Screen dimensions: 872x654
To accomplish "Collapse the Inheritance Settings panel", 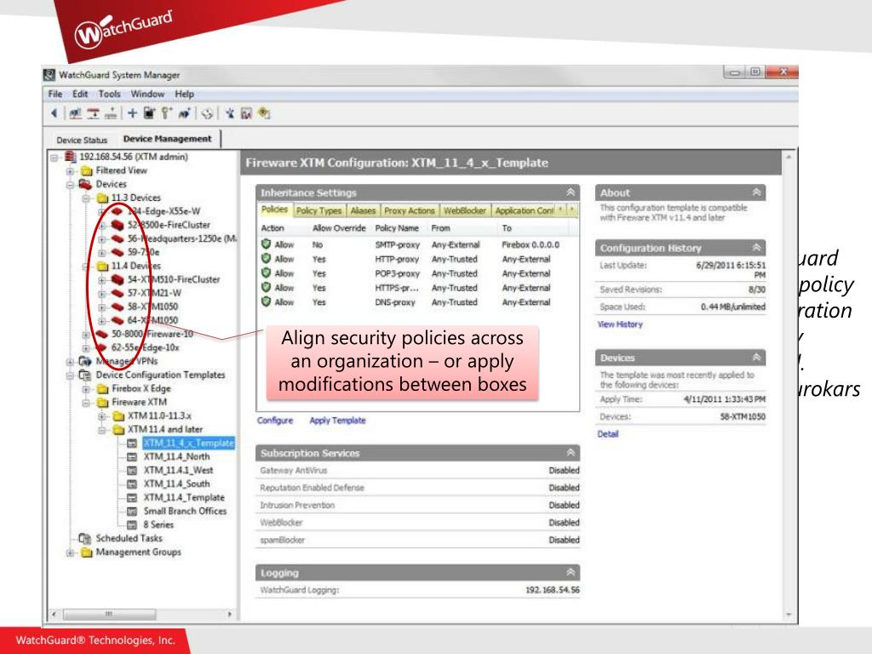I will pyautogui.click(x=571, y=192).
